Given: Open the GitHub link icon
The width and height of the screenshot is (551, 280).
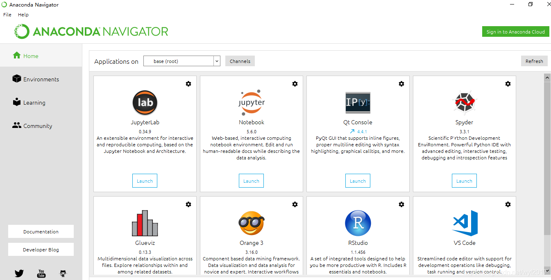Looking at the screenshot, I should pos(63,273).
